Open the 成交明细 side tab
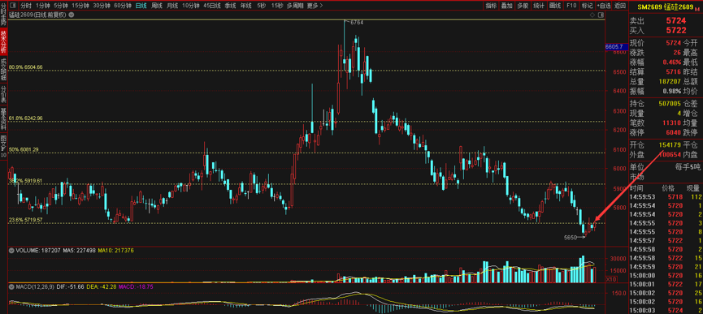 point(3,68)
